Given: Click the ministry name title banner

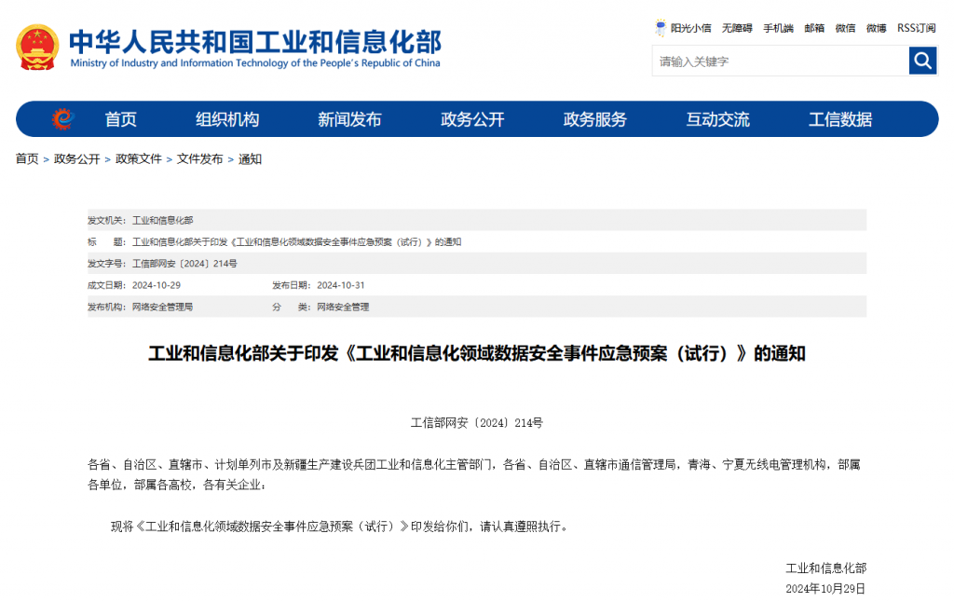Looking at the screenshot, I should [255, 41].
